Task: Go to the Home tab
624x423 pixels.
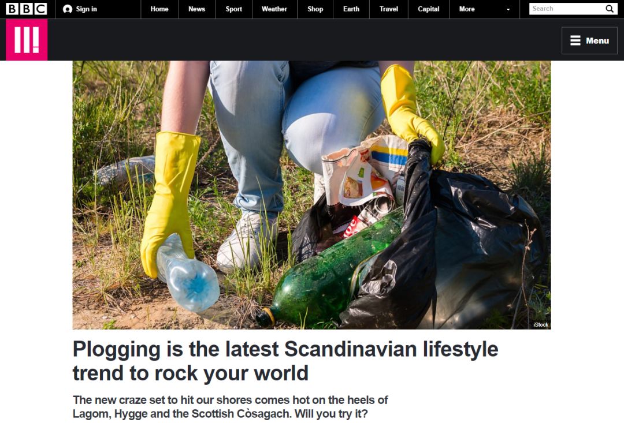Action: [x=159, y=9]
